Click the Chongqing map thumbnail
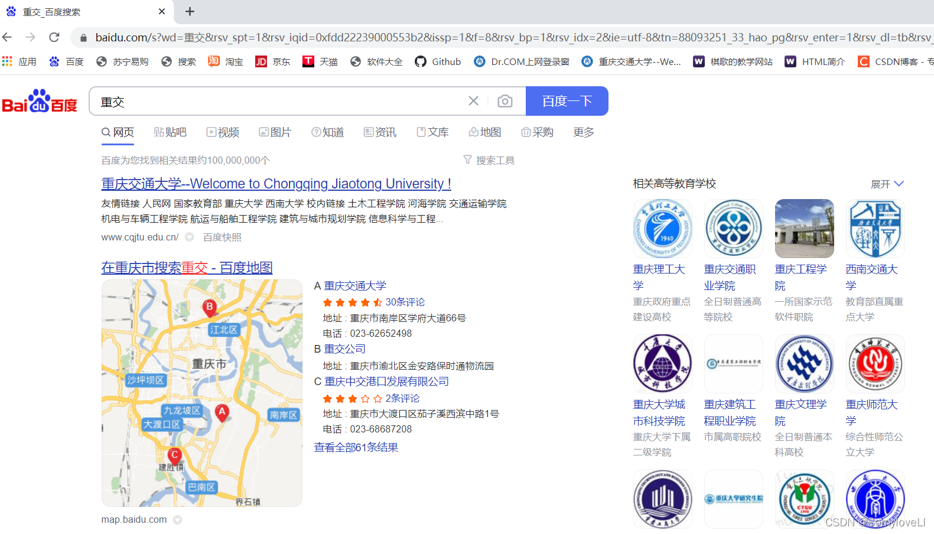 tap(202, 393)
